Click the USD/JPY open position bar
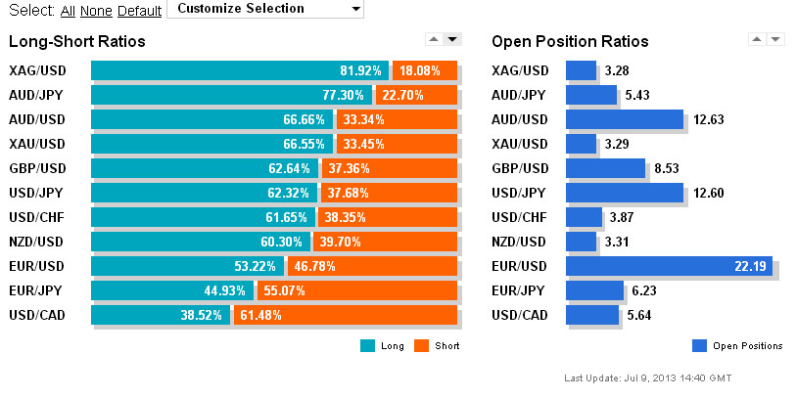The height and width of the screenshot is (399, 797). click(624, 193)
